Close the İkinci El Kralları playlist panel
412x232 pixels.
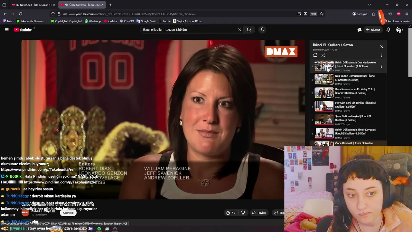[382, 47]
